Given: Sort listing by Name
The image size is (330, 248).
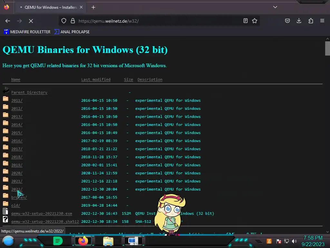Looking at the screenshot, I should tap(16, 79).
